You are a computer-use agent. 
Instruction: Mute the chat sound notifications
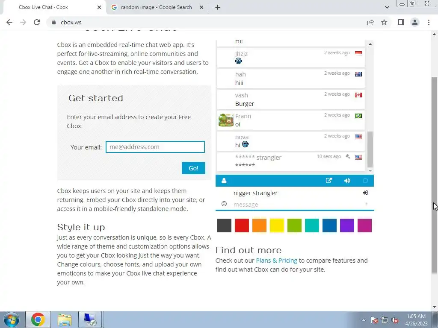click(x=347, y=181)
